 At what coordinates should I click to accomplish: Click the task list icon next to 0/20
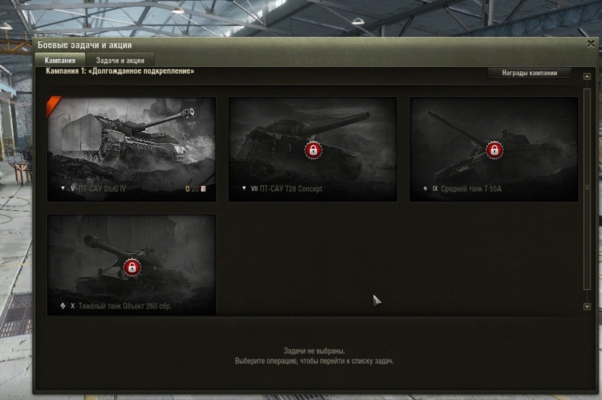click(203, 189)
